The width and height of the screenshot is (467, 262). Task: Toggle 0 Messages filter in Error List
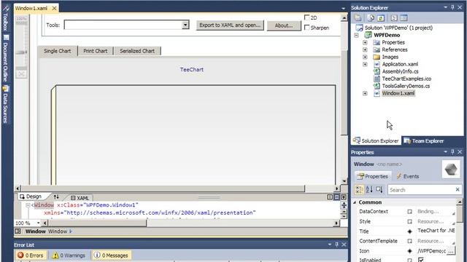[x=111, y=255]
